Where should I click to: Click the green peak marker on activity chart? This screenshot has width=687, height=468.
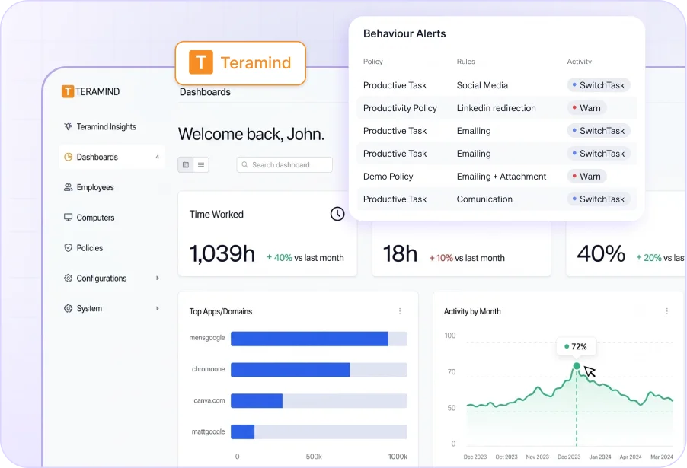click(577, 366)
